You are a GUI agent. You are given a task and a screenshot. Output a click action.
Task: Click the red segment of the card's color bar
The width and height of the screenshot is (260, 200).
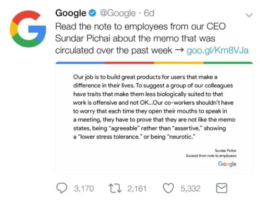point(129,62)
